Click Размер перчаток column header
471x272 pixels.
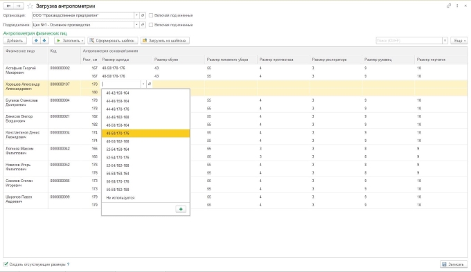tap(441, 60)
